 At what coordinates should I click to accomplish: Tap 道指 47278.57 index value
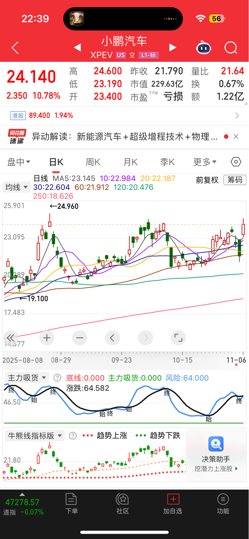(x=22, y=502)
